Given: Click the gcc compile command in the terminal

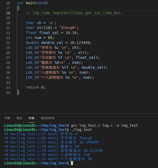Looking at the screenshot, I should pyautogui.click(x=104, y=125).
